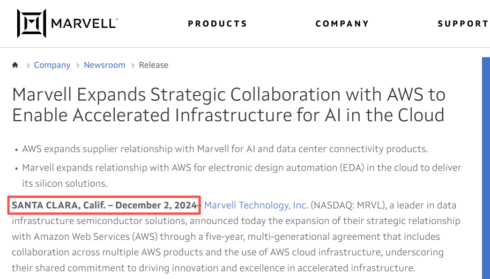
Task: Open the Marvell Technology, Inc. link
Action: pos(256,205)
